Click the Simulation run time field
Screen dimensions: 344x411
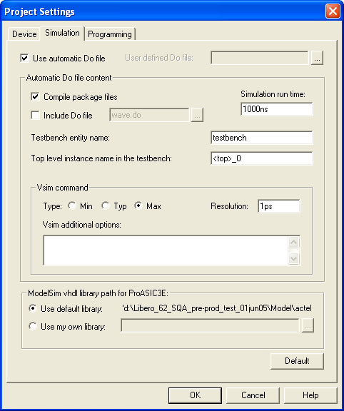(277, 108)
